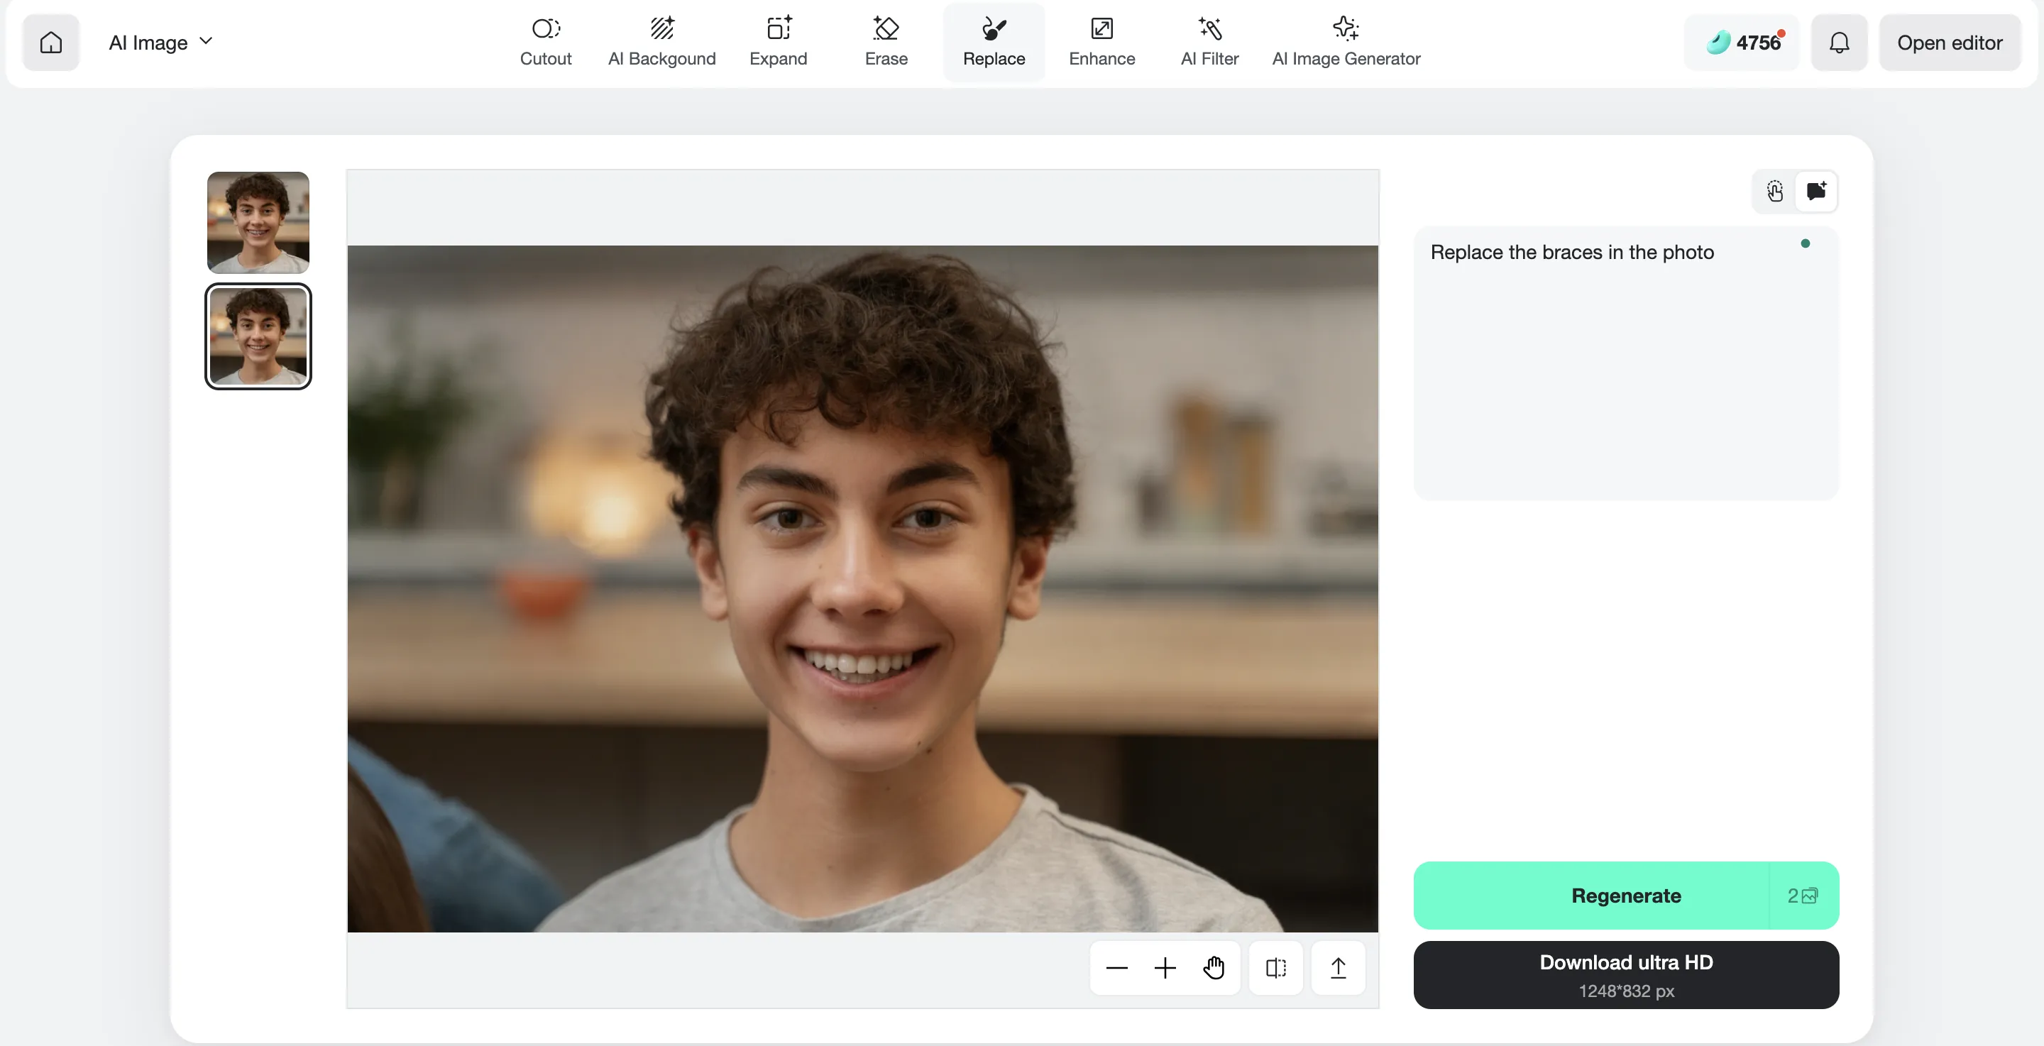Open the AI Filter tool
This screenshot has height=1046, width=2044.
click(1209, 41)
